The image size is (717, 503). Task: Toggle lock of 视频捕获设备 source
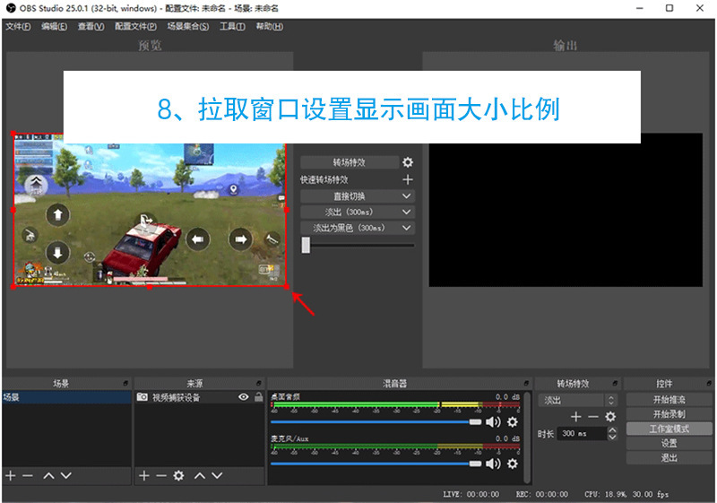258,397
